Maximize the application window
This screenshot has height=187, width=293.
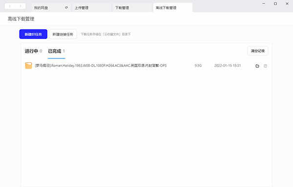pos(275,3)
